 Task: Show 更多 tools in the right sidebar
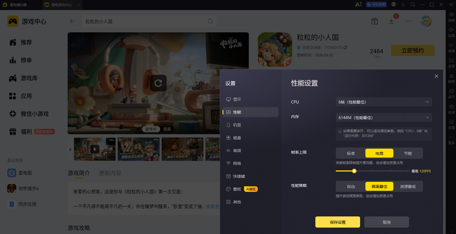pos(451,139)
